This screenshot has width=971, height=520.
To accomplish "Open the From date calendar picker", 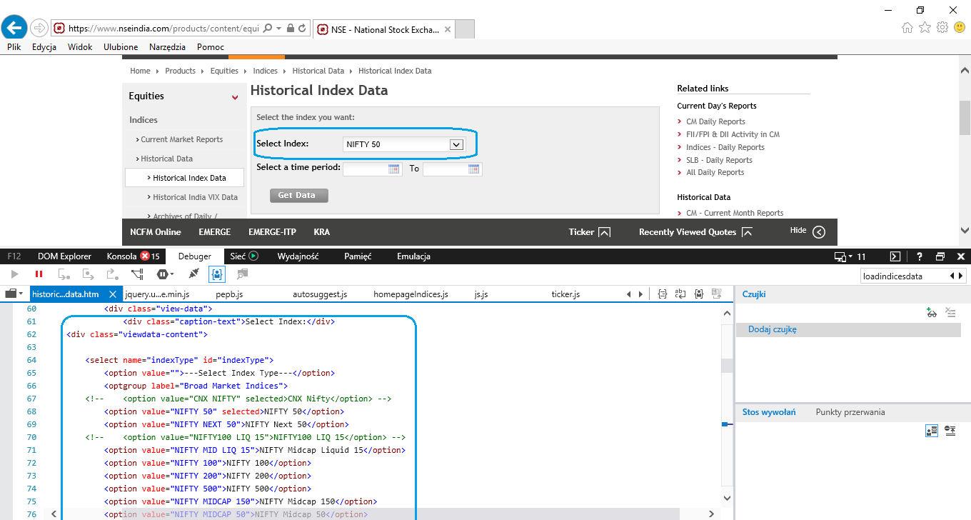I will point(393,169).
